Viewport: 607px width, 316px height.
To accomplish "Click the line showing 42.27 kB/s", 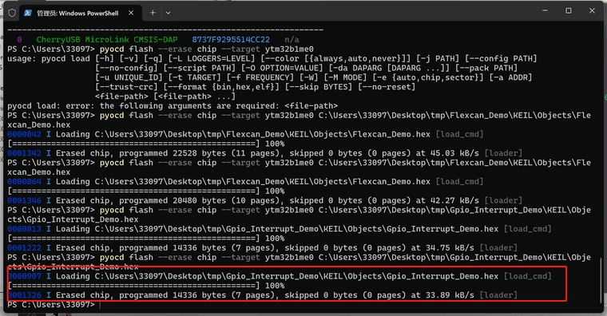I will (x=265, y=200).
